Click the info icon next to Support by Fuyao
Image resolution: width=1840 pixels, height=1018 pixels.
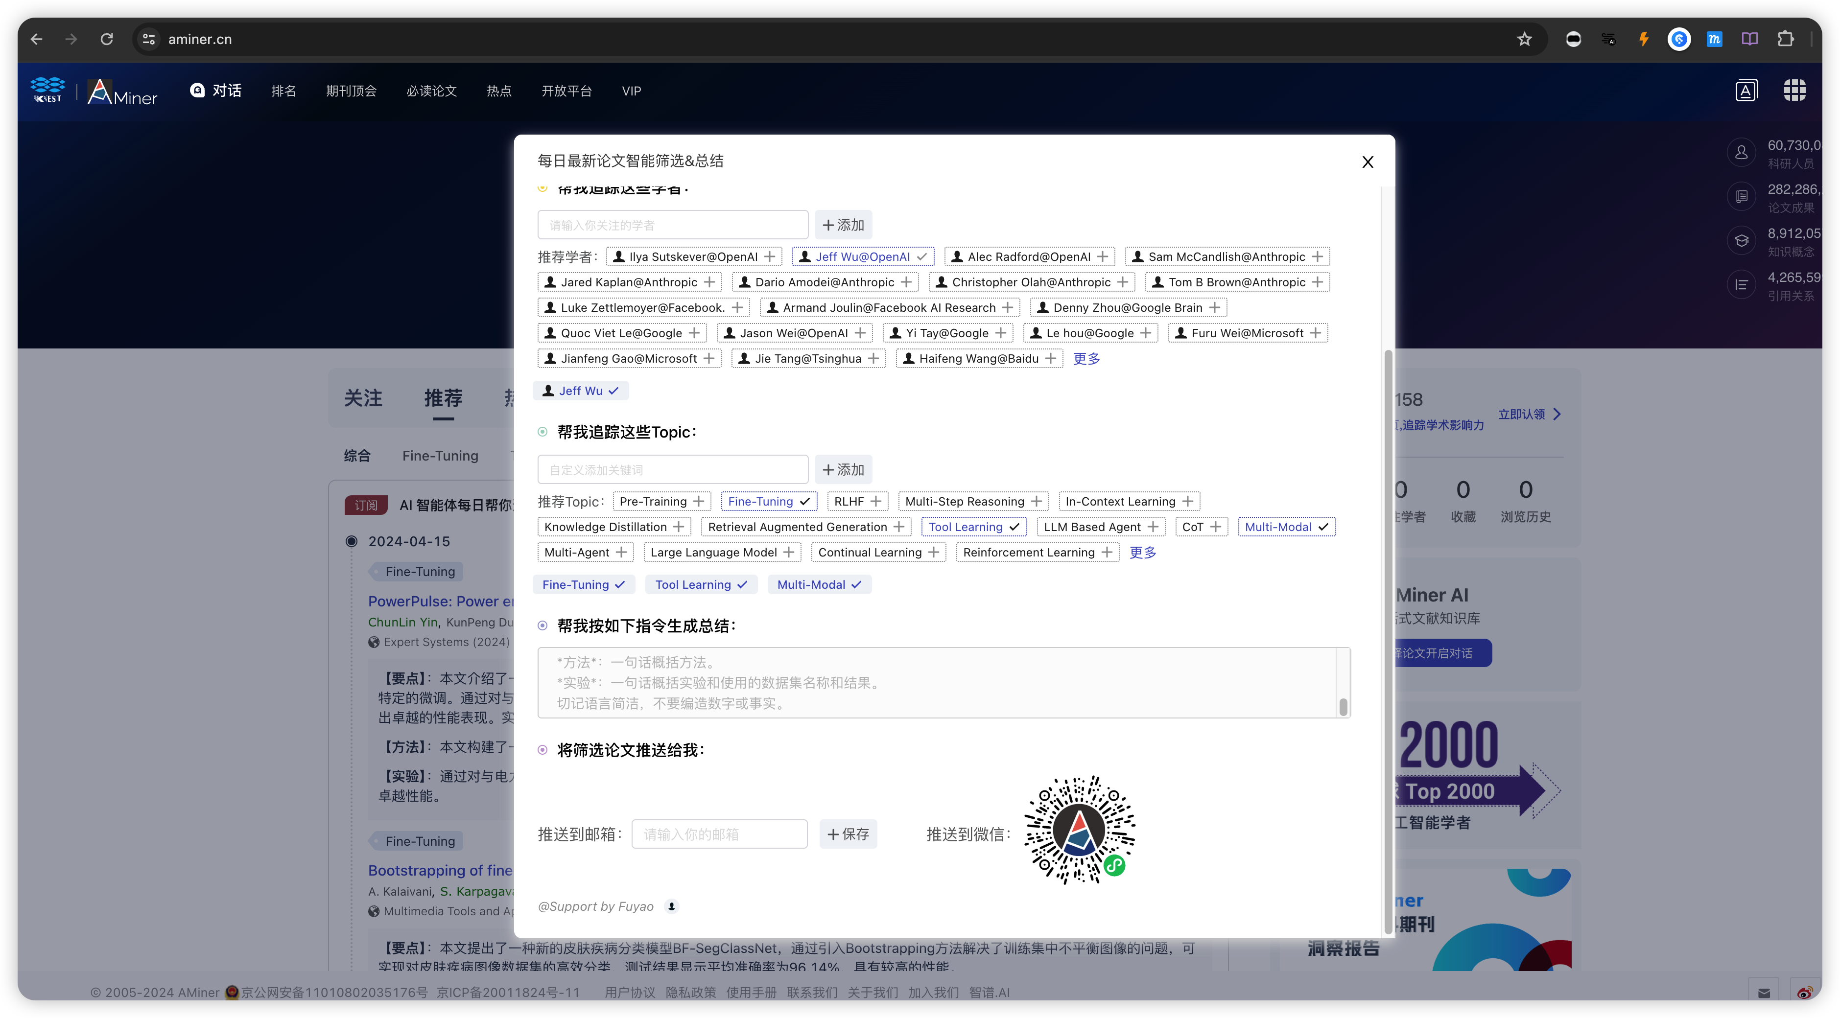tap(671, 906)
